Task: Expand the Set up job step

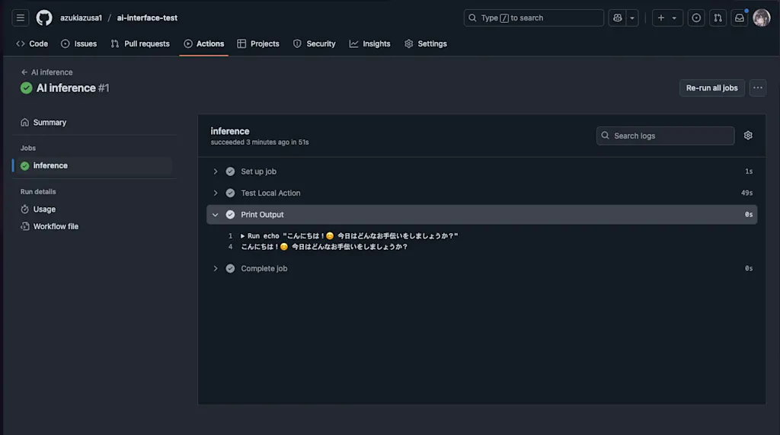Action: pos(481,171)
